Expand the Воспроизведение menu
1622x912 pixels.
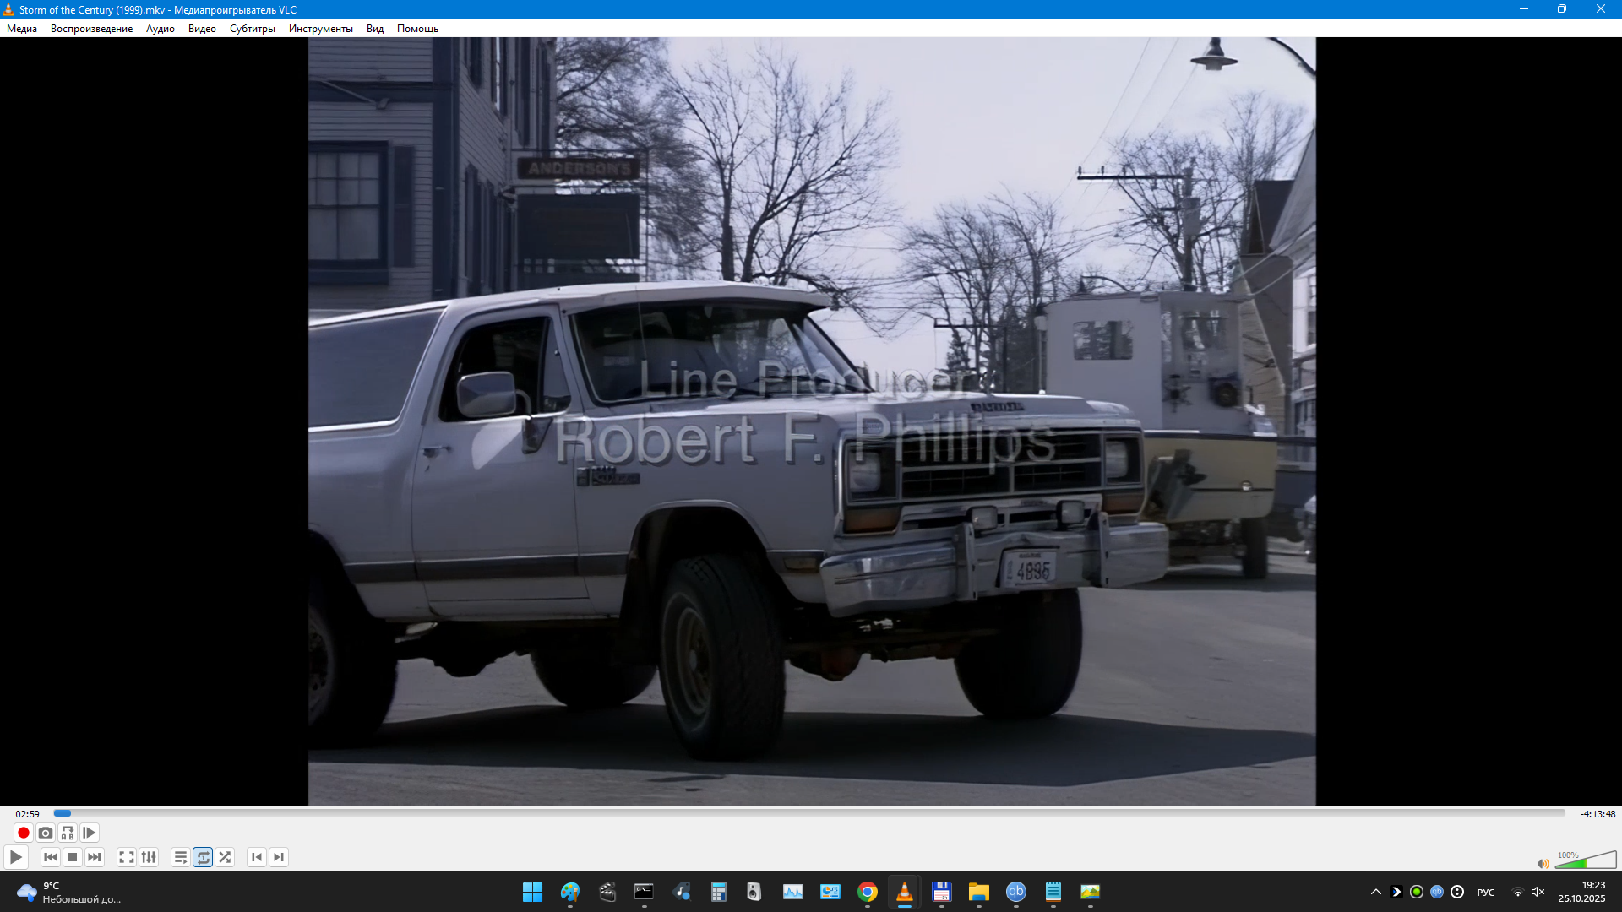click(x=91, y=29)
